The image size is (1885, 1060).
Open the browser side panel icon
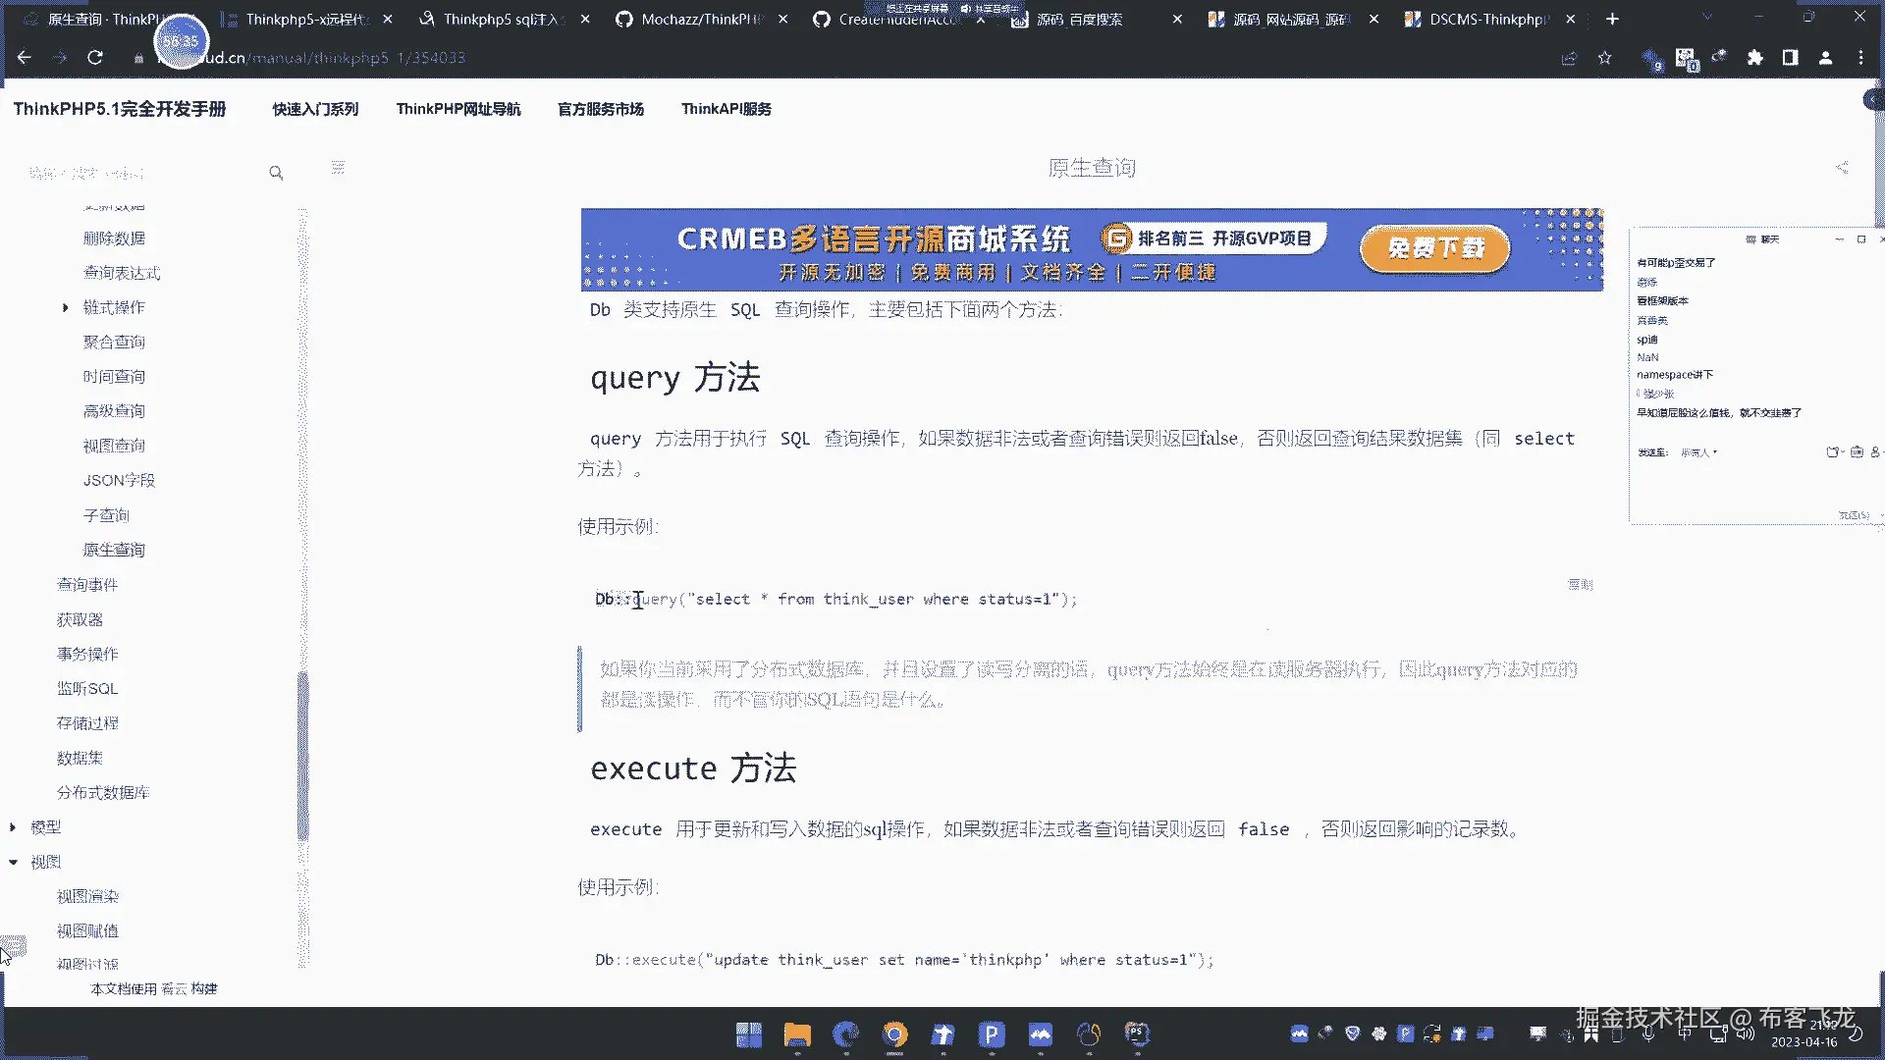pos(1790,58)
